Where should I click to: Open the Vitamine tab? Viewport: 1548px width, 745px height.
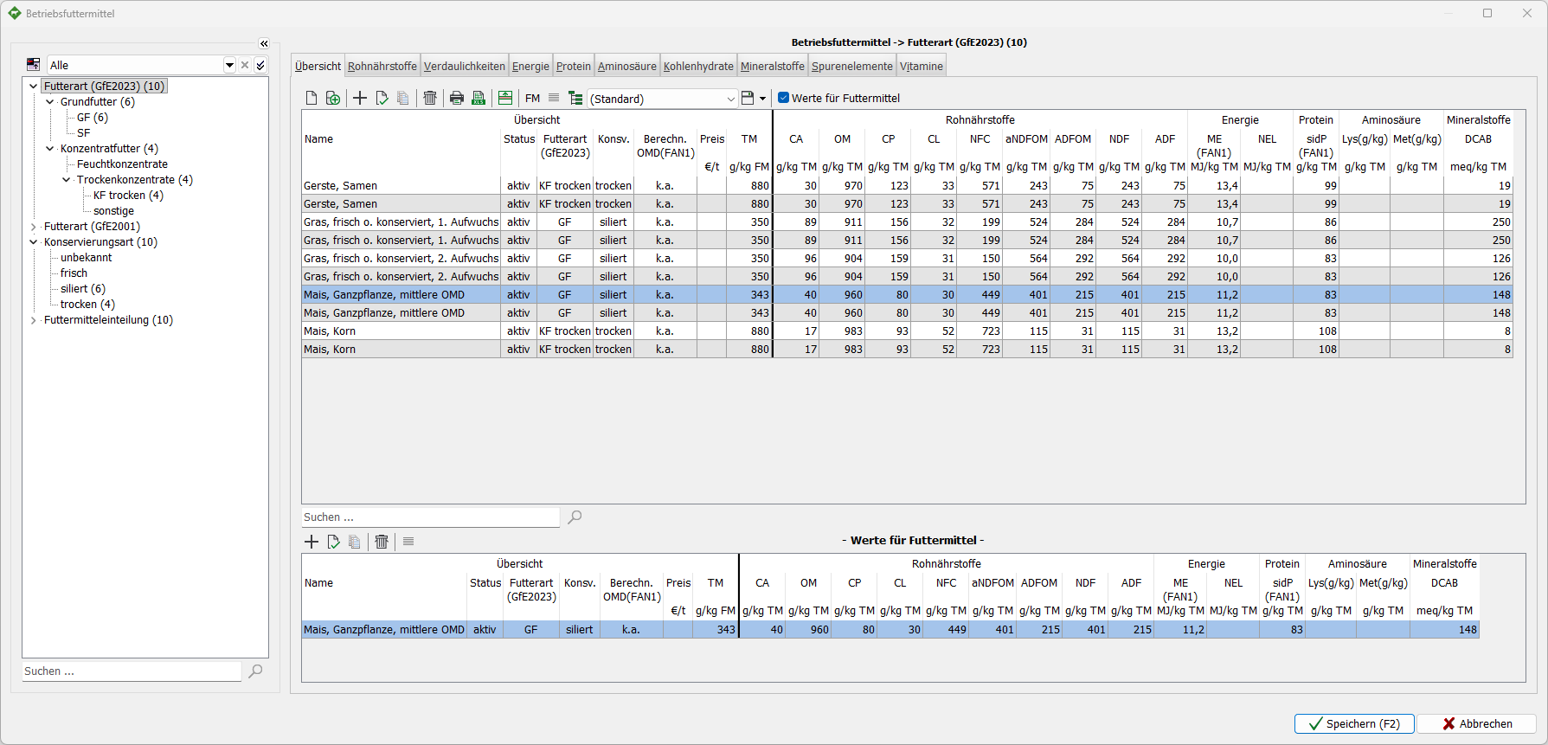[922, 67]
